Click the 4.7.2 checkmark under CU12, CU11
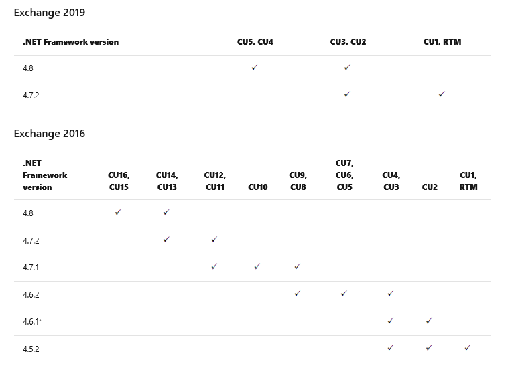Screen dimensions: 510x366 tap(214, 240)
